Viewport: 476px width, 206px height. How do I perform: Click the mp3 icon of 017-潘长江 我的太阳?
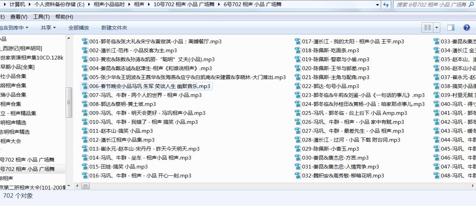click(298, 41)
